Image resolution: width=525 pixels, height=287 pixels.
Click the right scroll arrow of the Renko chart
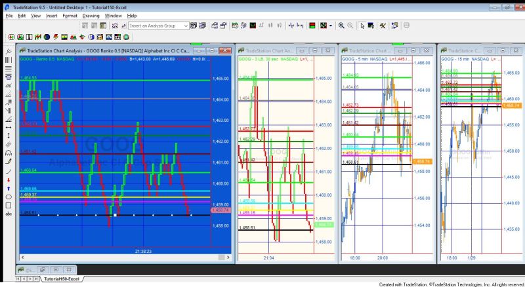[x=228, y=258]
